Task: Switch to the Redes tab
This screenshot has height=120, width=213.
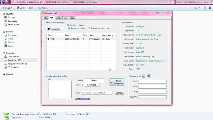Action: pos(45,18)
